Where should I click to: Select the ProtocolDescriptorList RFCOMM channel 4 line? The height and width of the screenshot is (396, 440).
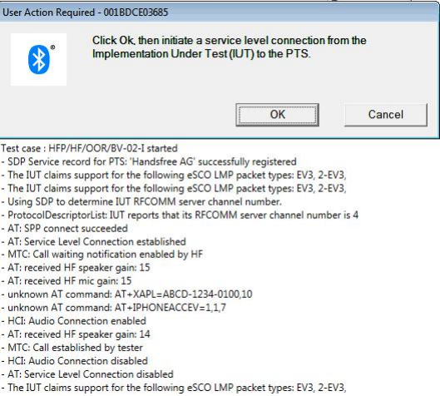(180, 215)
